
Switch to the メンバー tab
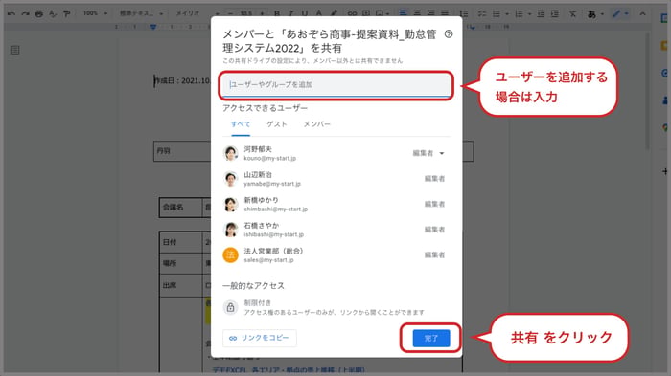tap(317, 124)
